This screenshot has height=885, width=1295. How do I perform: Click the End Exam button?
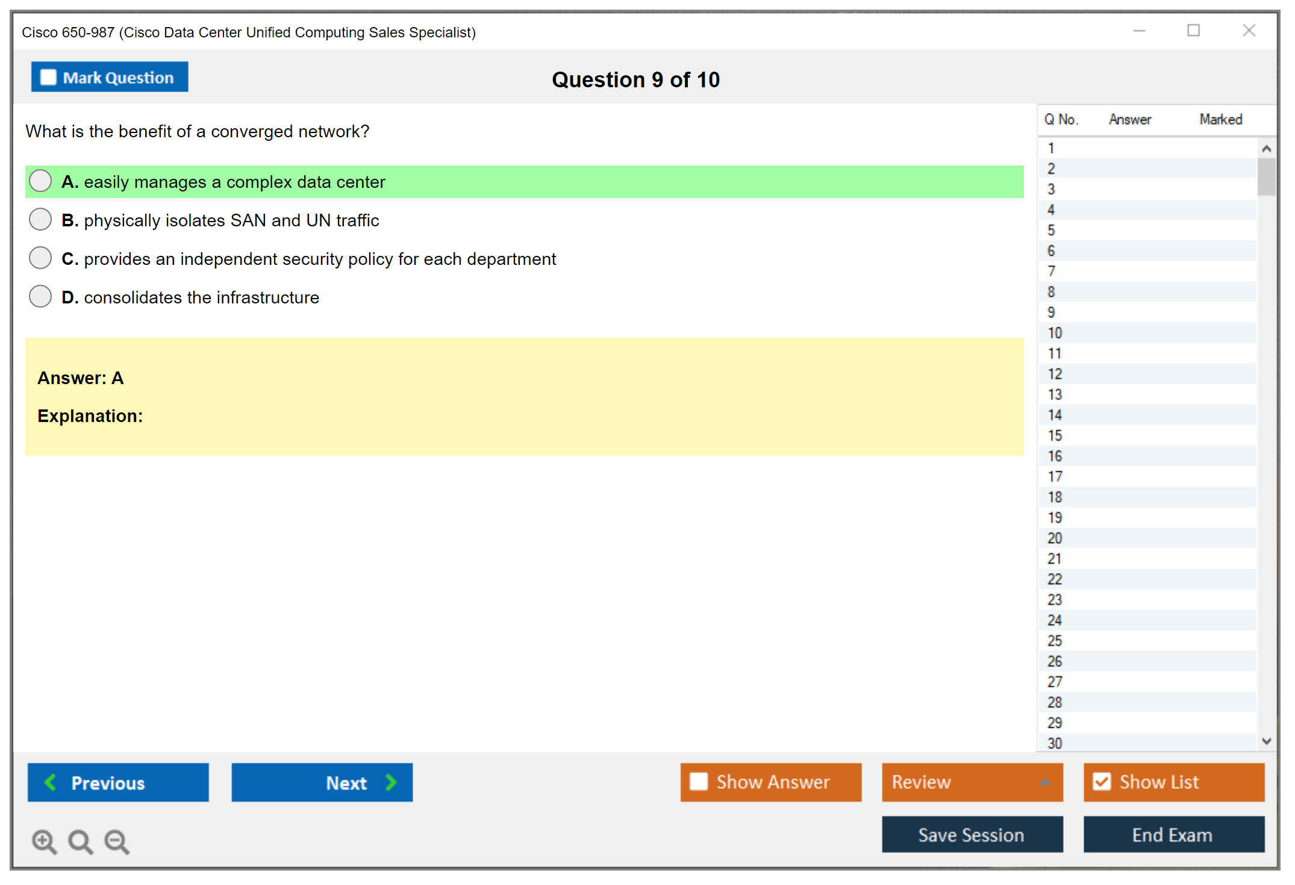coord(1173,834)
